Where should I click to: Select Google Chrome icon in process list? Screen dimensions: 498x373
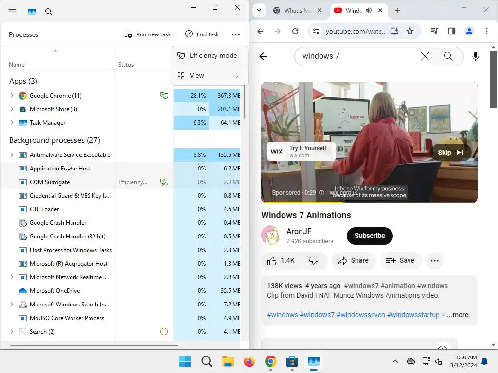coord(22,96)
